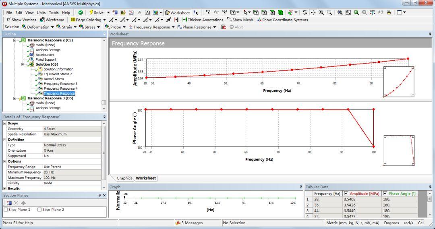Open the Solve dropdown arrow

tap(108, 12)
